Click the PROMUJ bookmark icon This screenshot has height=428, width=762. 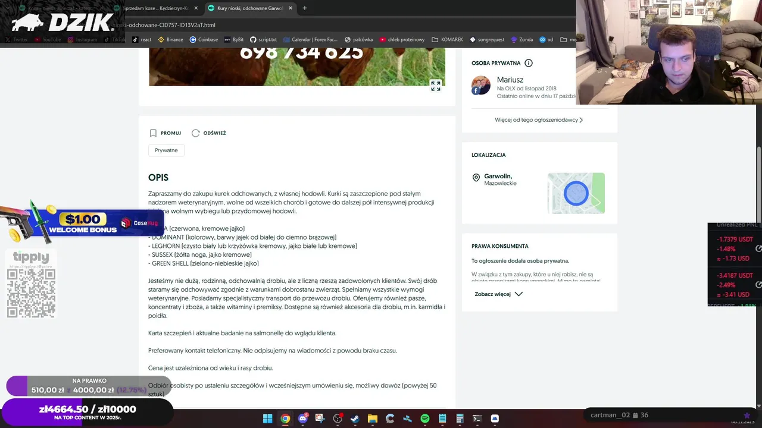[x=153, y=133]
